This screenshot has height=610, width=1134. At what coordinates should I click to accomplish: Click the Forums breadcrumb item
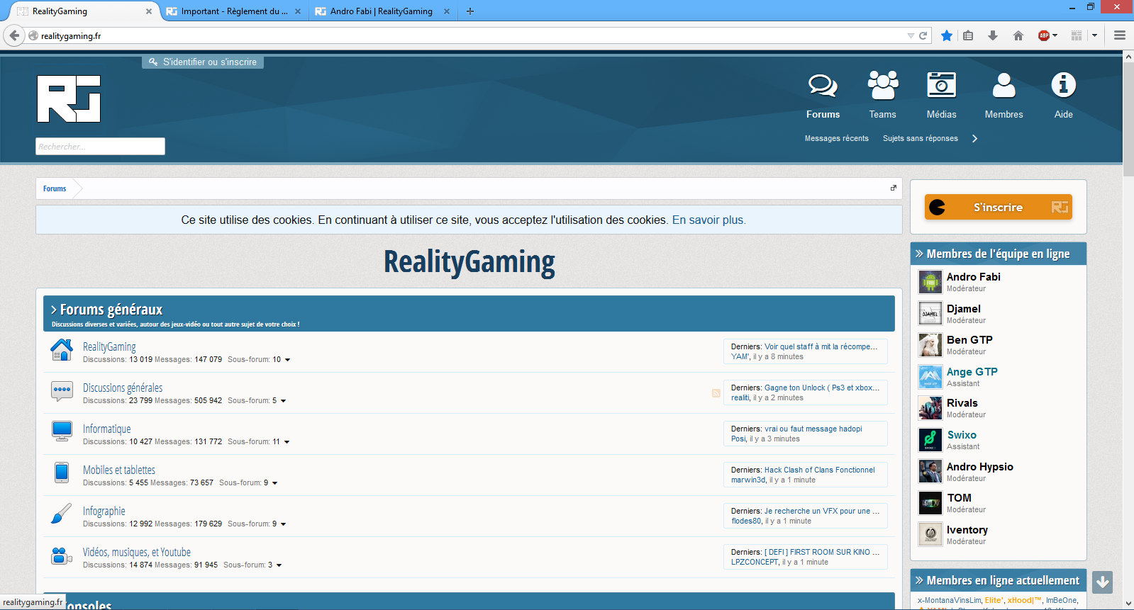tap(55, 188)
